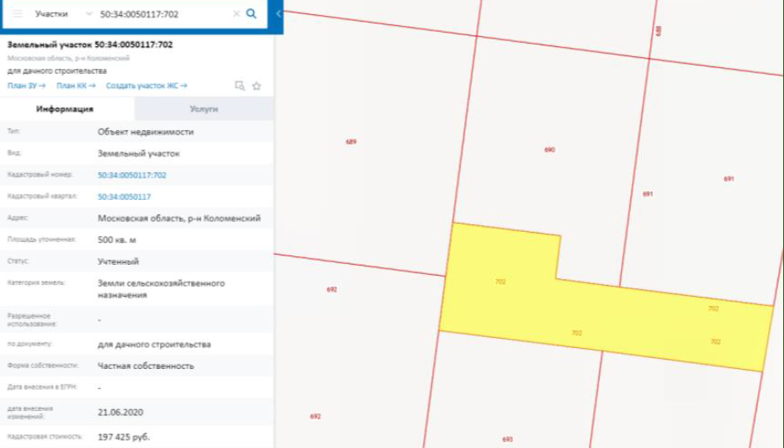Click parcel 693 at map bottom
The width and height of the screenshot is (784, 448).
507,439
